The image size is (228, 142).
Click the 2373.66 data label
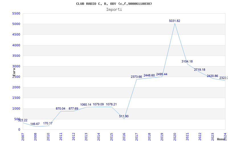[136, 77]
